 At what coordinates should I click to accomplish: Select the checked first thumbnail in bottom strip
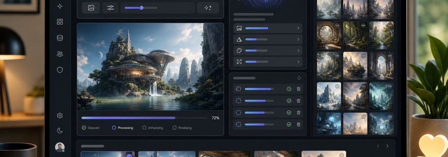pos(108,154)
